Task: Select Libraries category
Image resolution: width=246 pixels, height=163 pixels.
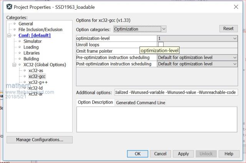Action: pos(32,53)
